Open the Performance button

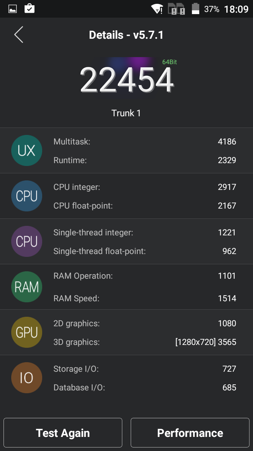(x=190, y=433)
